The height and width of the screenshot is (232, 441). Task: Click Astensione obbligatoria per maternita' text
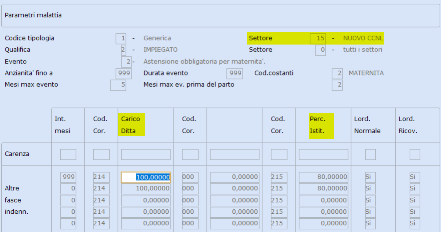point(204,61)
